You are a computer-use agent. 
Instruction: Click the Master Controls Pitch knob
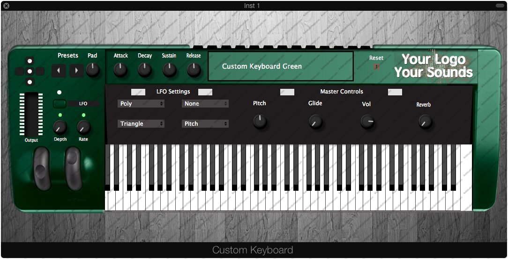click(x=260, y=122)
